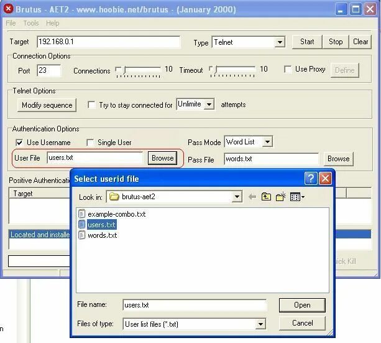
Task: Create new folder in file dialog
Action: (281, 197)
